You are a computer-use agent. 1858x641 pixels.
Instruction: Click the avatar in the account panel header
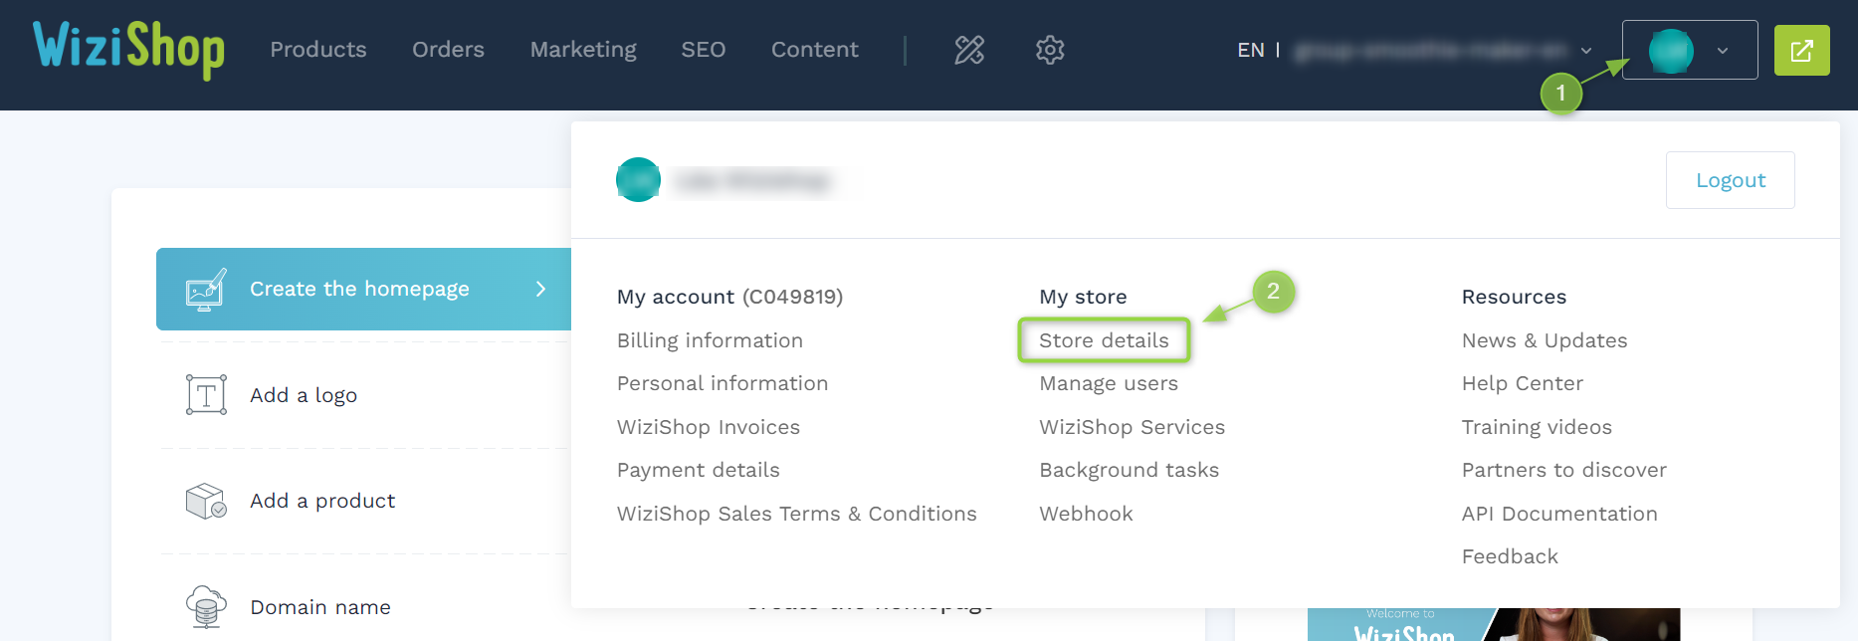pyautogui.click(x=638, y=180)
